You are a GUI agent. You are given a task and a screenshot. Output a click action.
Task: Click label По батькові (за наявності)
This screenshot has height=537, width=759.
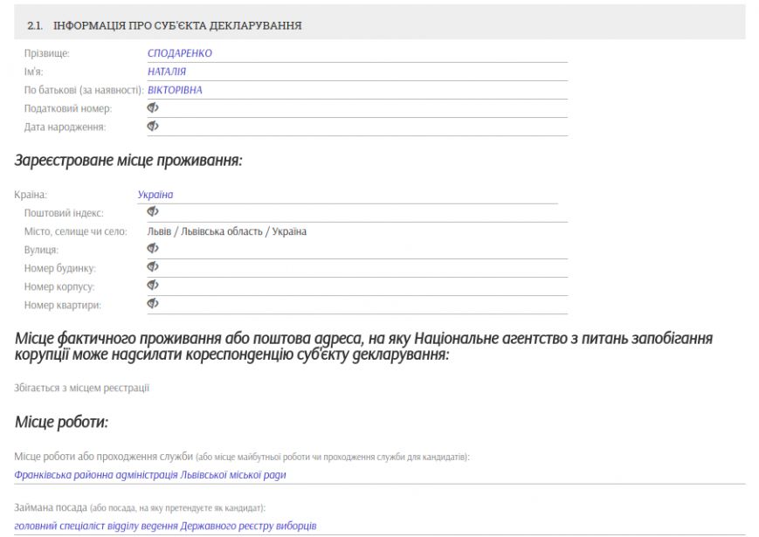click(84, 90)
